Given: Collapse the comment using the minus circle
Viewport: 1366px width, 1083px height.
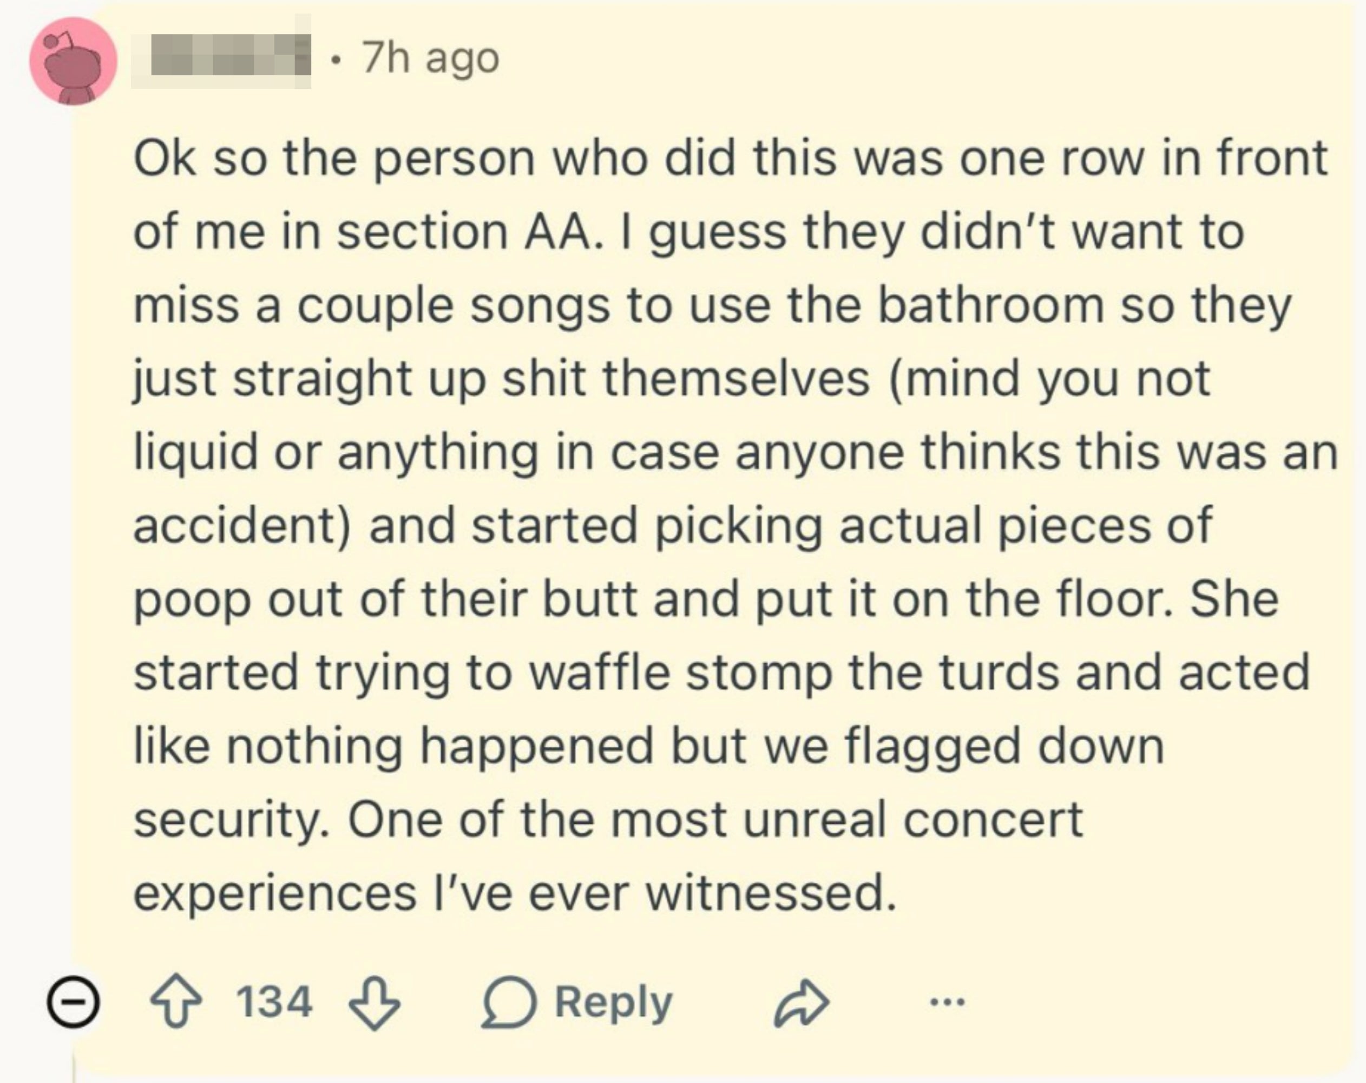Looking at the screenshot, I should tap(74, 1002).
